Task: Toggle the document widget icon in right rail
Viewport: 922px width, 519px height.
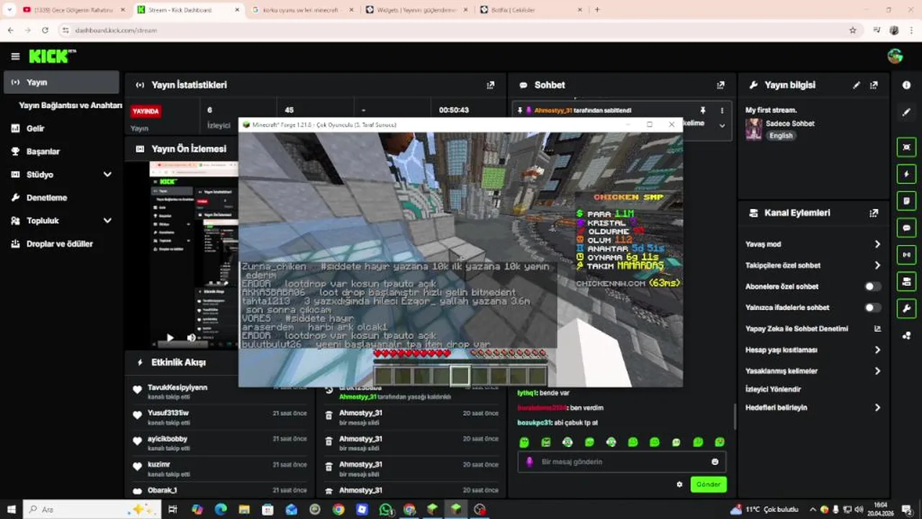Action: coord(906,200)
